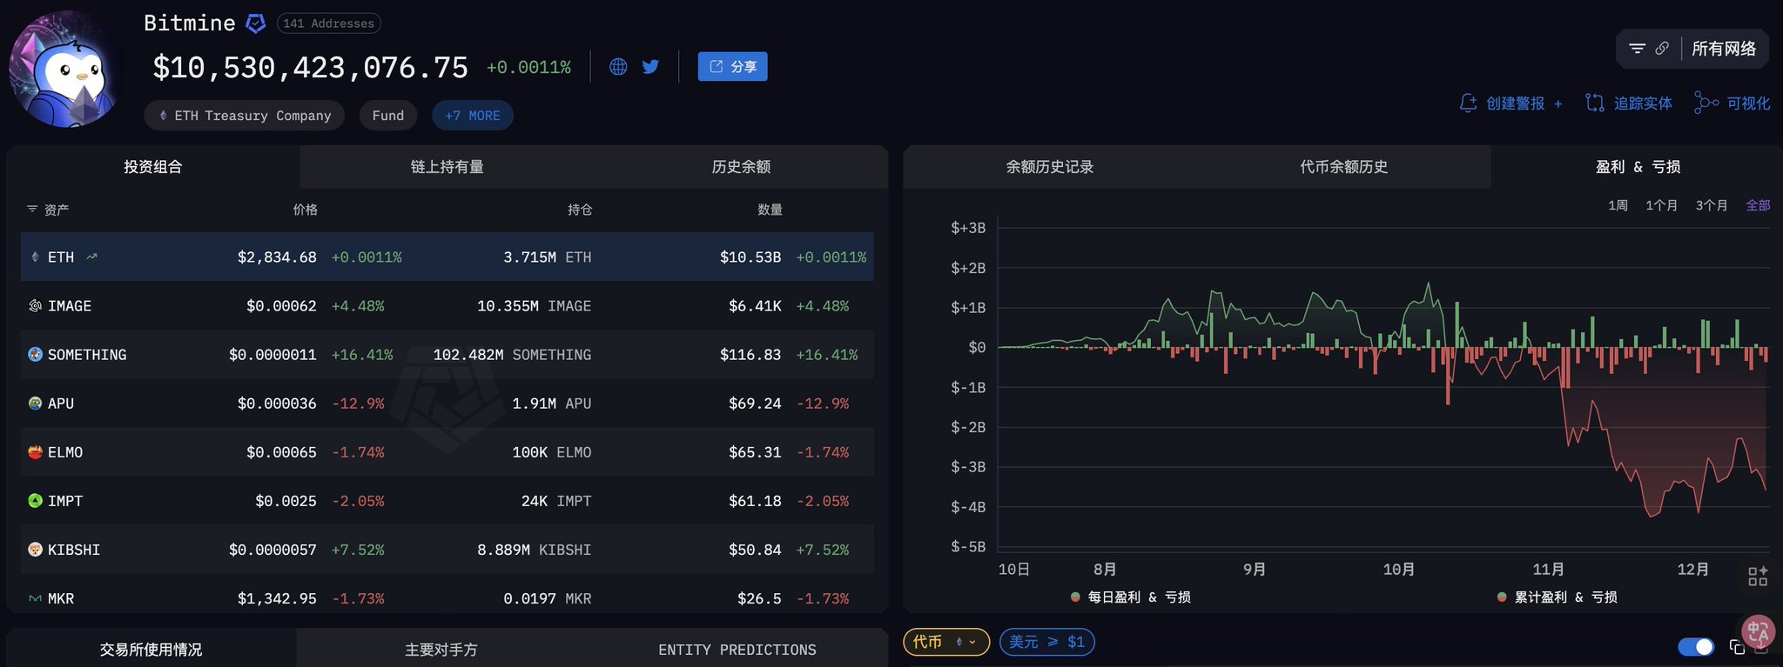Click the 美元 ≥ $1 filter chip
1783x667 pixels.
[1046, 642]
